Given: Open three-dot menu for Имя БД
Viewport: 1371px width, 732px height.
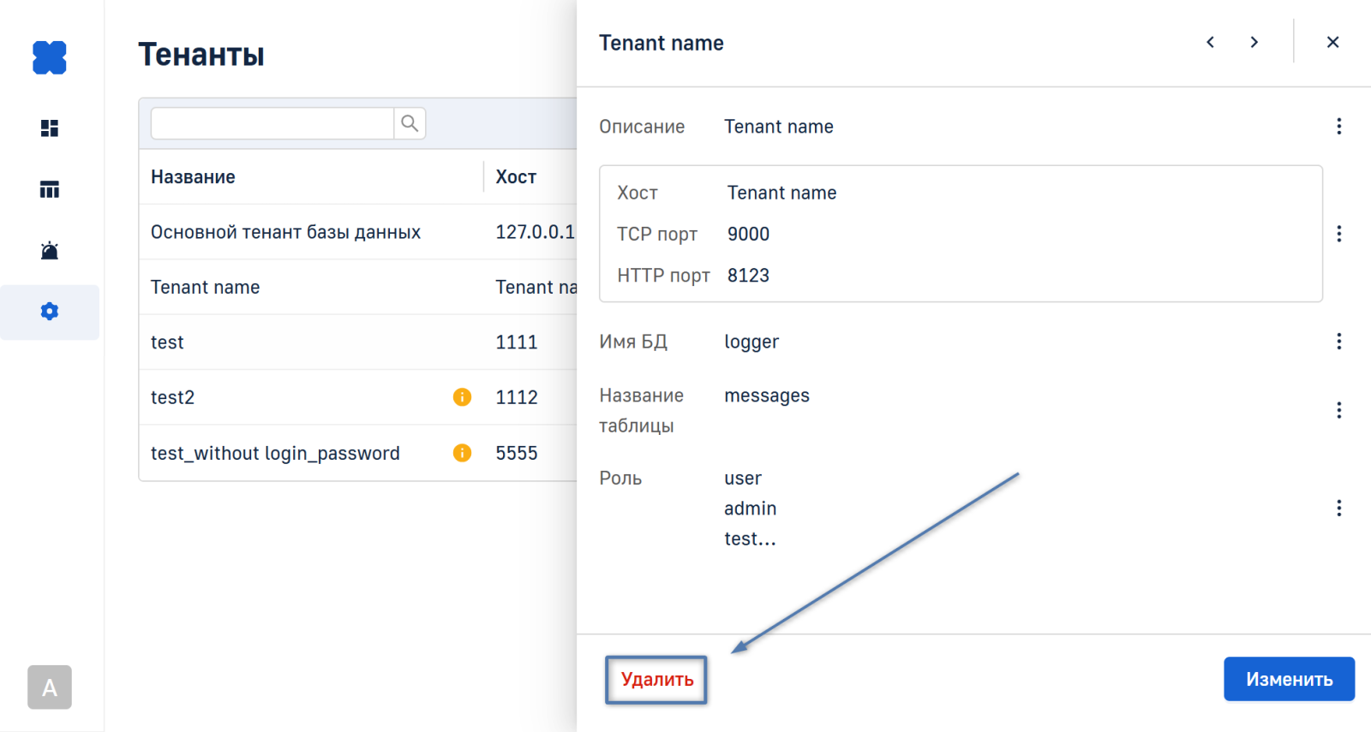Looking at the screenshot, I should pos(1338,342).
